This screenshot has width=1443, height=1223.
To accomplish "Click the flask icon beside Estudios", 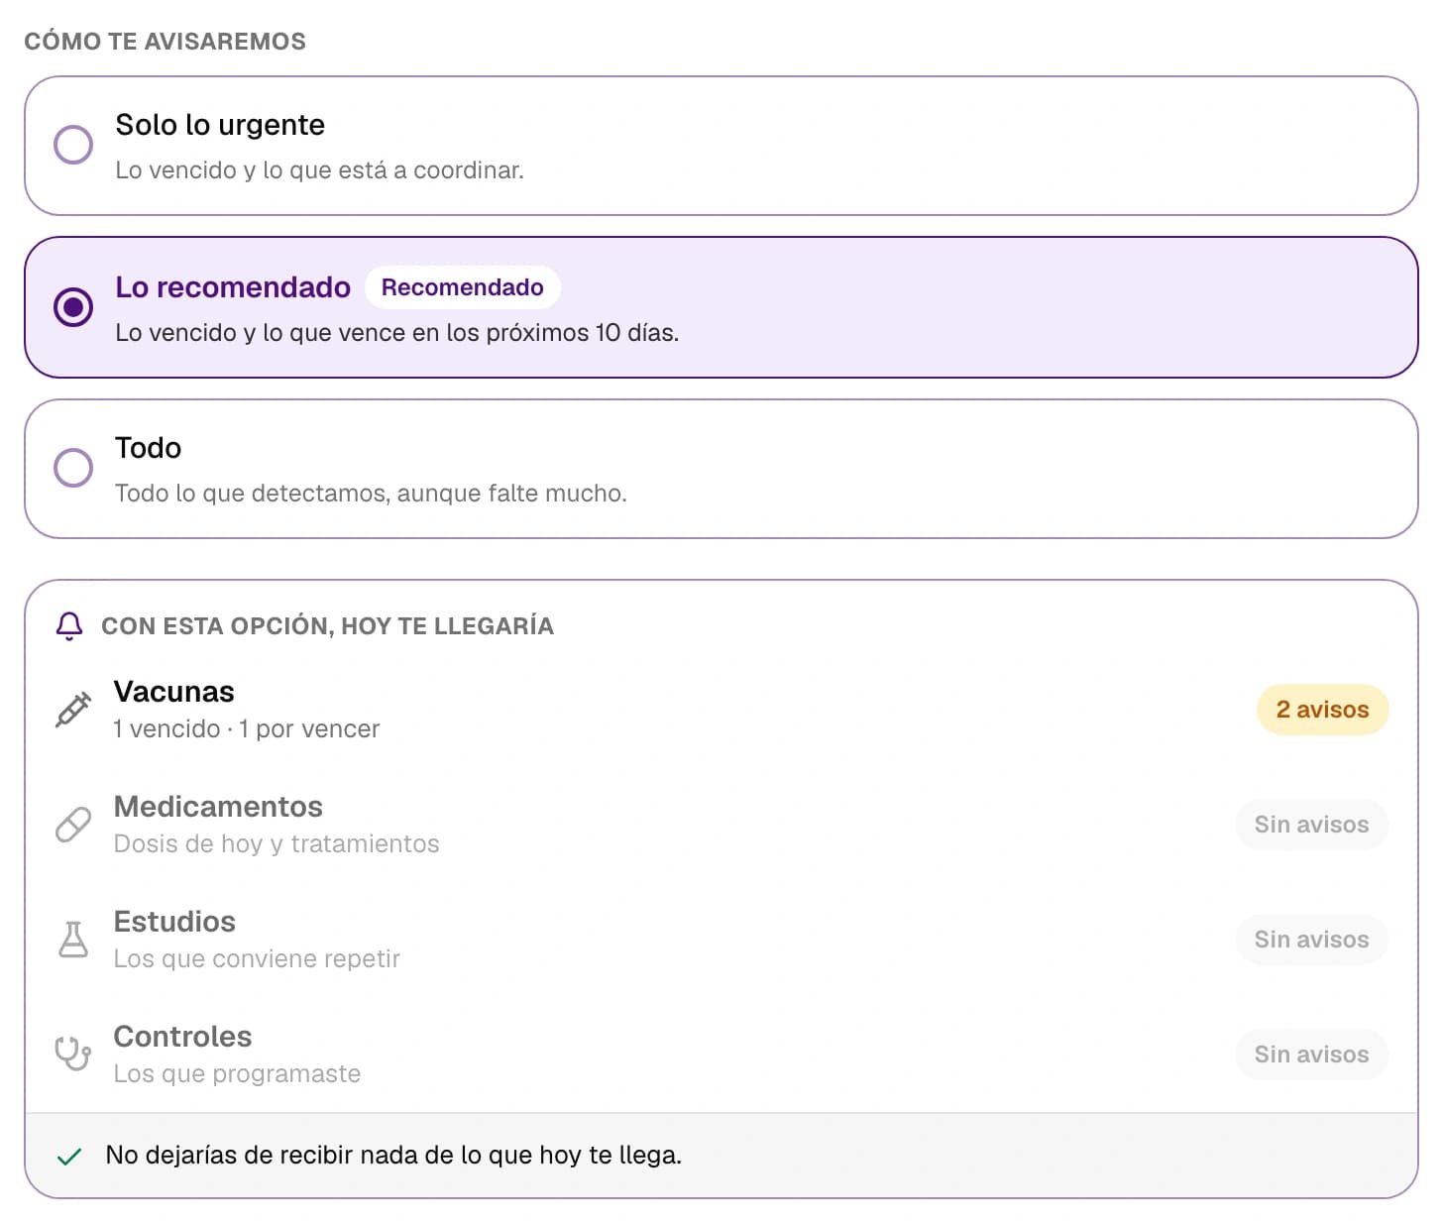I will point(73,940).
